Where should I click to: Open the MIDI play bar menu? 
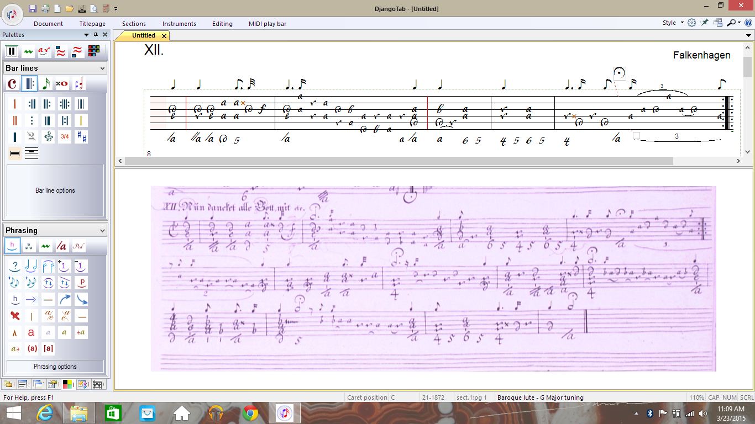click(268, 24)
